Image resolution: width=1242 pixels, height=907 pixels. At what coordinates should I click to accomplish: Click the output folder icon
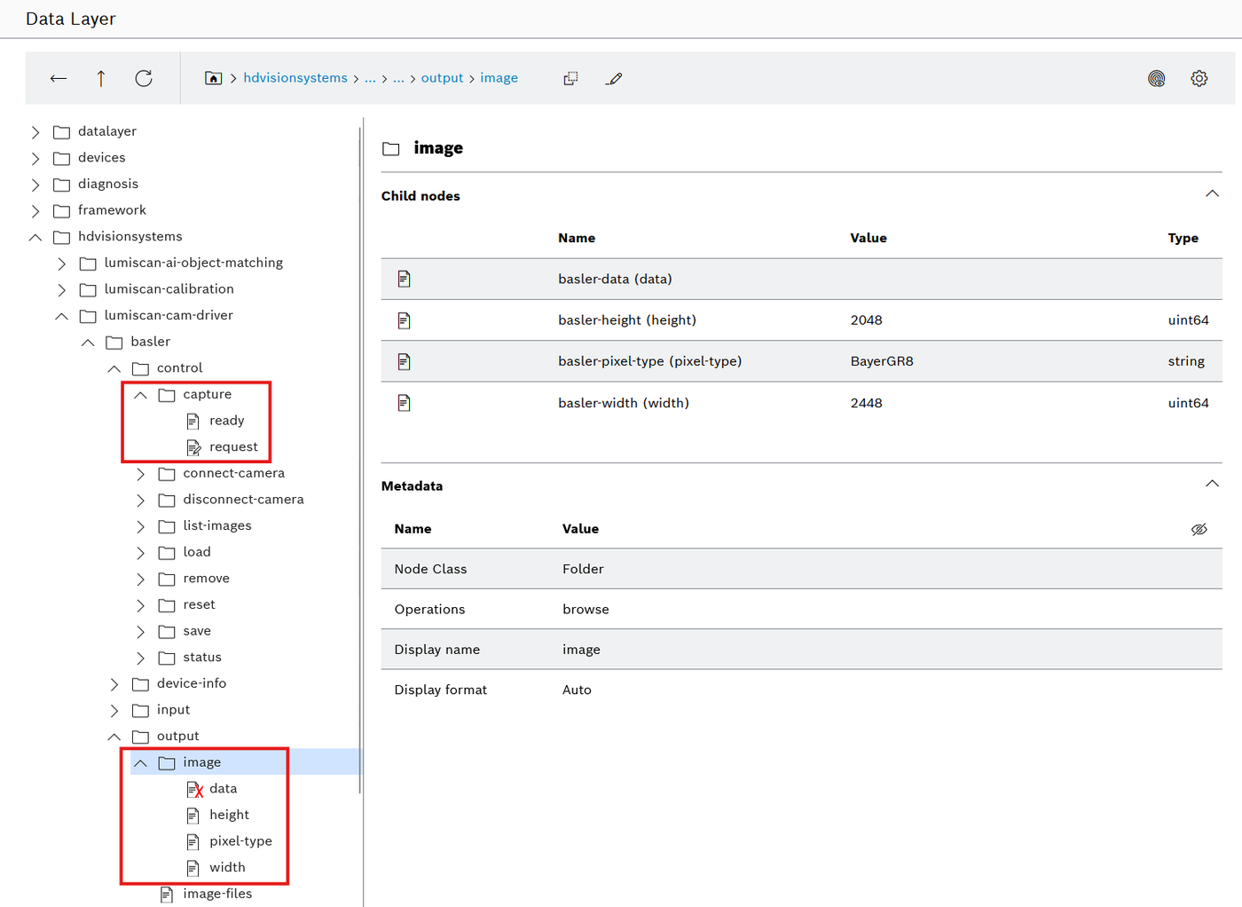pos(140,737)
